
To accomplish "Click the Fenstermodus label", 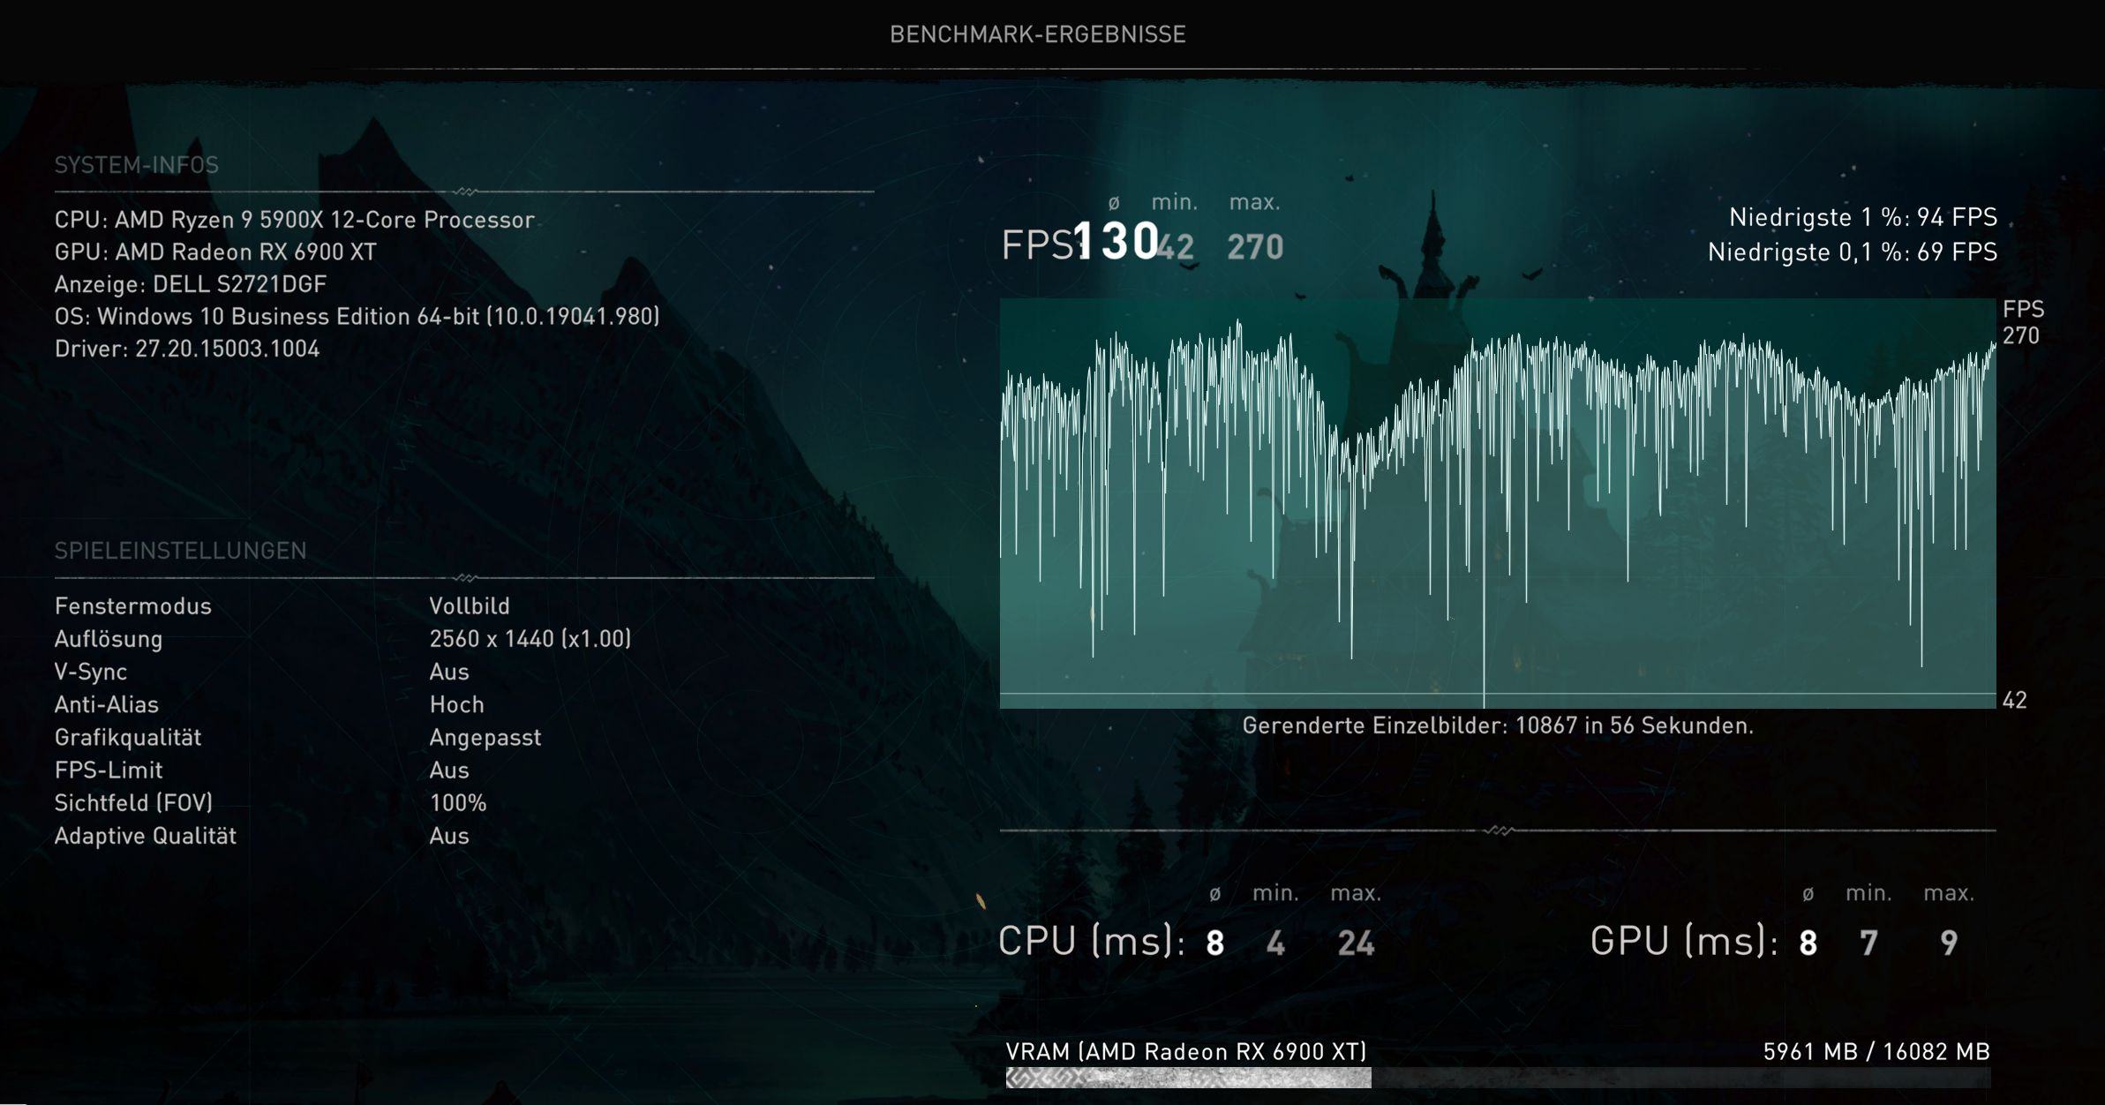I will 133,606.
